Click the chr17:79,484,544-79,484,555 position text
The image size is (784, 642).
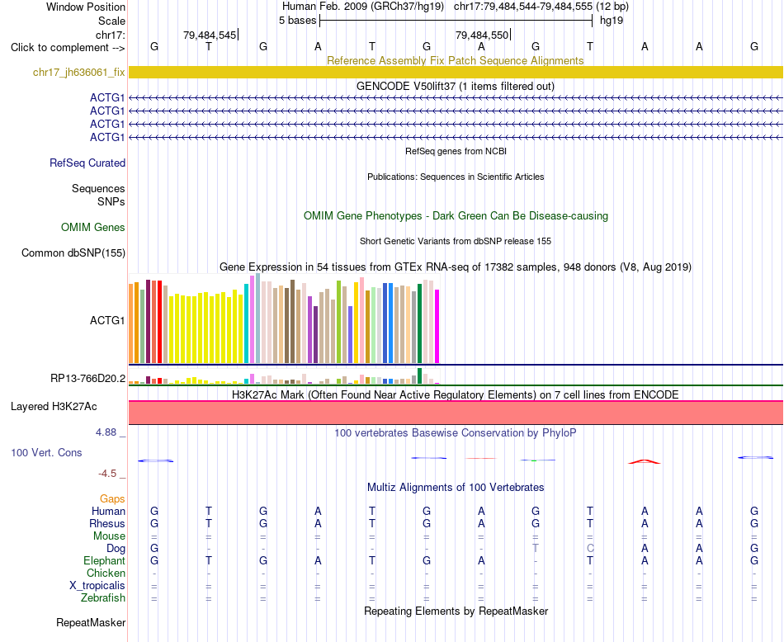[x=523, y=7]
